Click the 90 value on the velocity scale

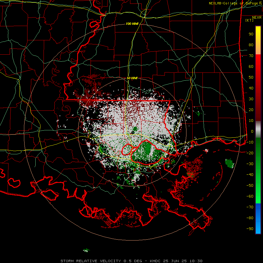tap(251, 34)
